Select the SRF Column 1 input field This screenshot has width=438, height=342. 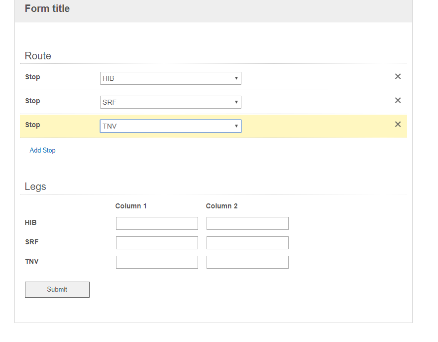point(157,243)
